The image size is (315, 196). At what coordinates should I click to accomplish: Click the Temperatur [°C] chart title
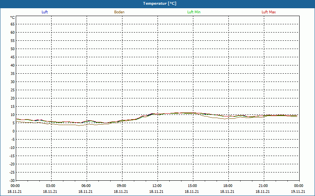pyautogui.click(x=160, y=4)
